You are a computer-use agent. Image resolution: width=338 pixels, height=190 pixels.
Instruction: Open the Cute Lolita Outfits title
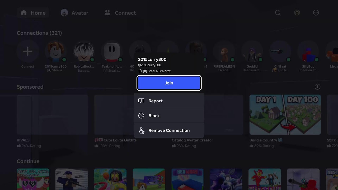(x=115, y=140)
